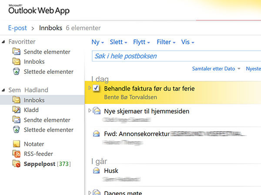Open the Filter dropdown menu
The width and height of the screenshot is (261, 195).
click(x=166, y=42)
